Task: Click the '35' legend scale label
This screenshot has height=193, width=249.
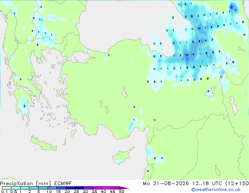Action: coord(95,191)
